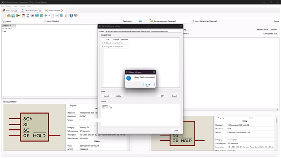Click the yellow page icon in the toolbar
The image size is (281, 158).
point(66,16)
